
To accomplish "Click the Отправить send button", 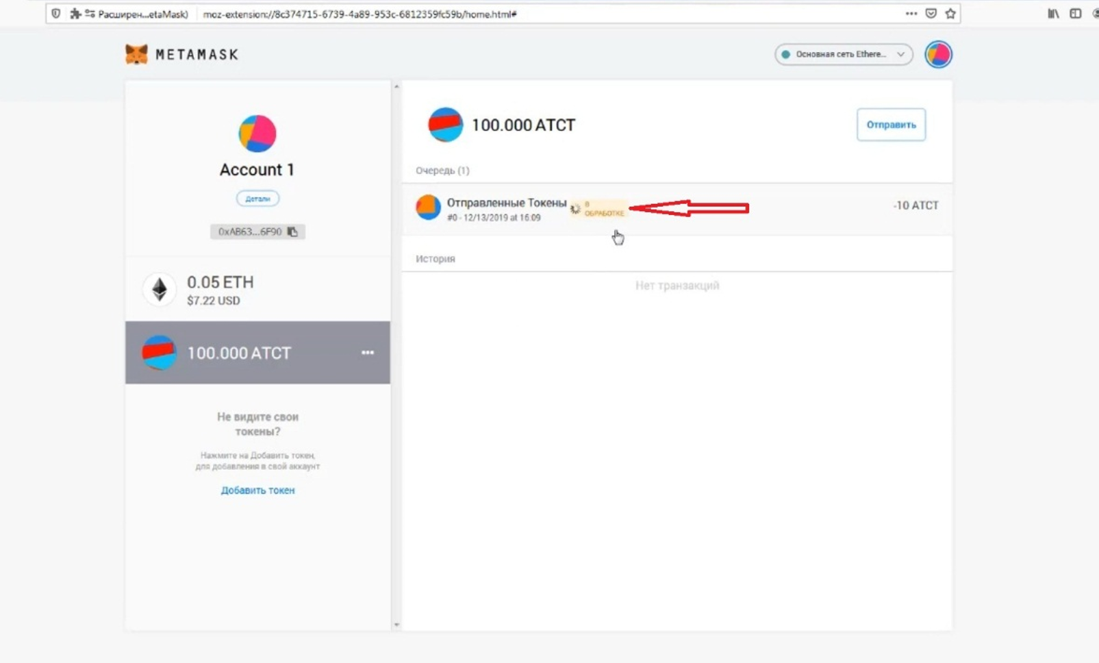I will click(x=891, y=125).
